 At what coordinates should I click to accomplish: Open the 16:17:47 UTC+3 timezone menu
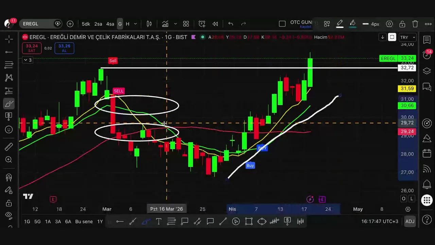[380, 221]
